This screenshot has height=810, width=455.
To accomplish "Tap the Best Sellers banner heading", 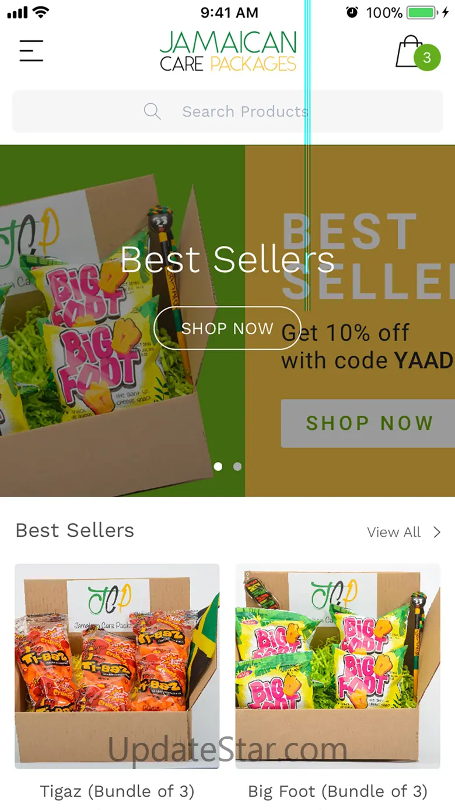I will coord(228,259).
